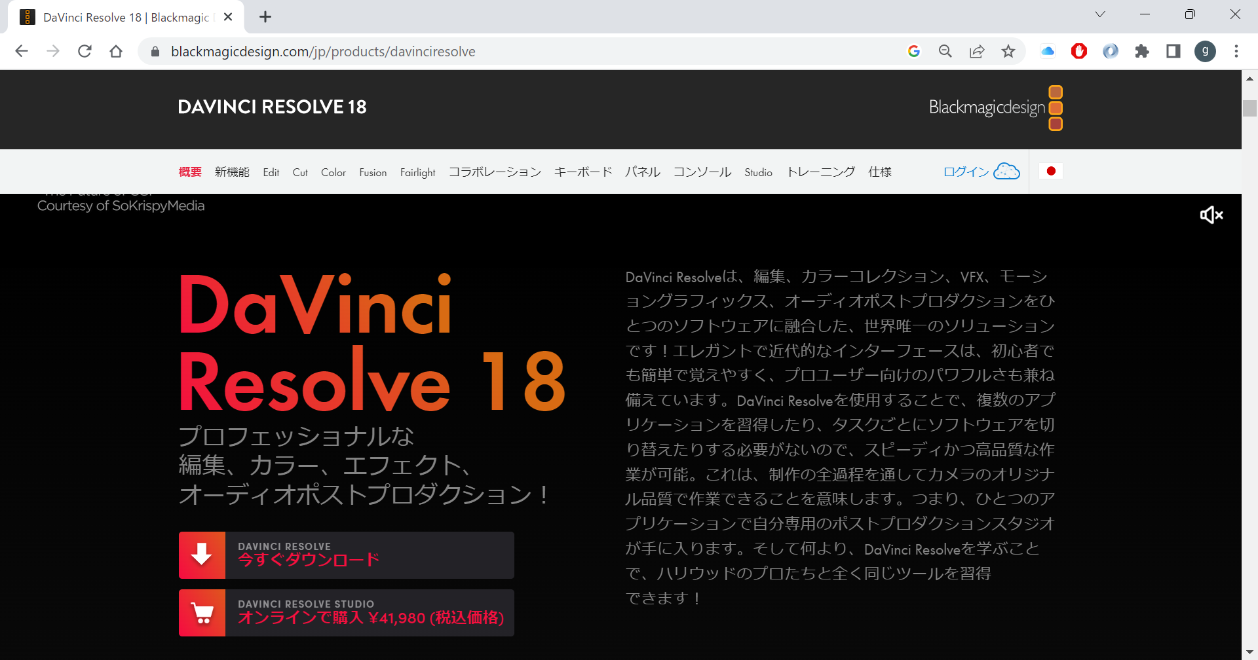The width and height of the screenshot is (1258, 660).
Task: Open the zoom magnifier icon in the address bar
Action: point(945,52)
